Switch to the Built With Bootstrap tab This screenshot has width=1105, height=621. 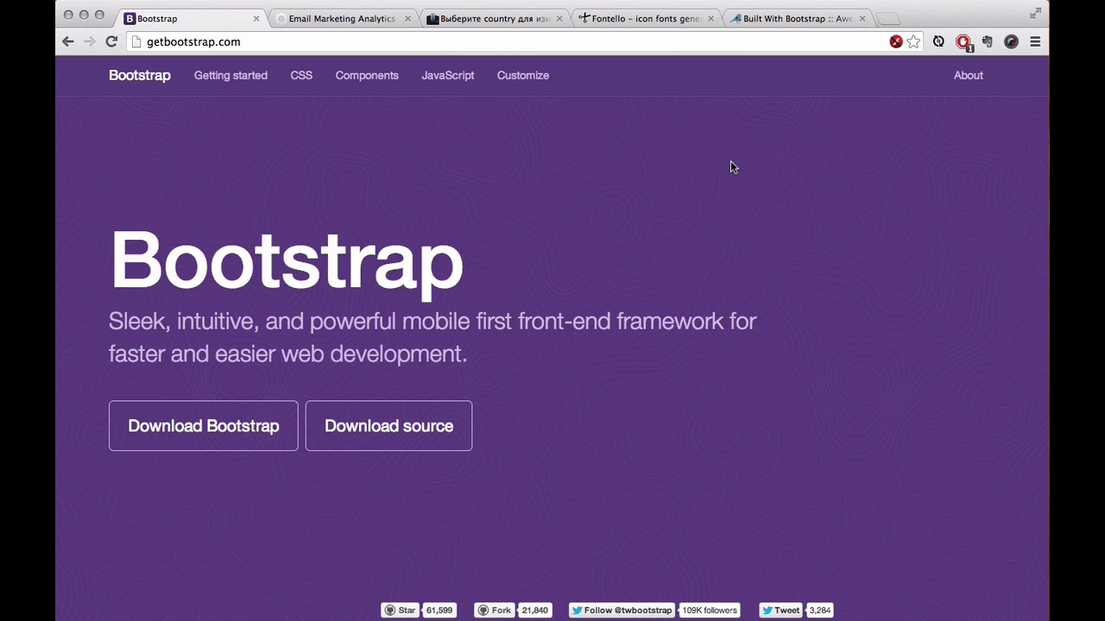[x=796, y=18]
